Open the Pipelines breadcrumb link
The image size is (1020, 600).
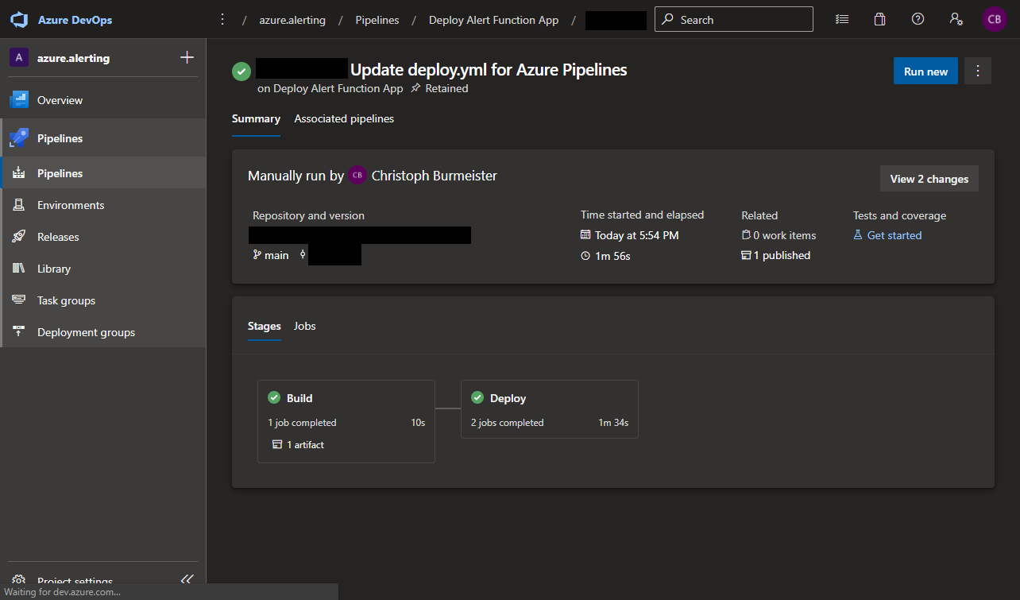[x=377, y=20]
